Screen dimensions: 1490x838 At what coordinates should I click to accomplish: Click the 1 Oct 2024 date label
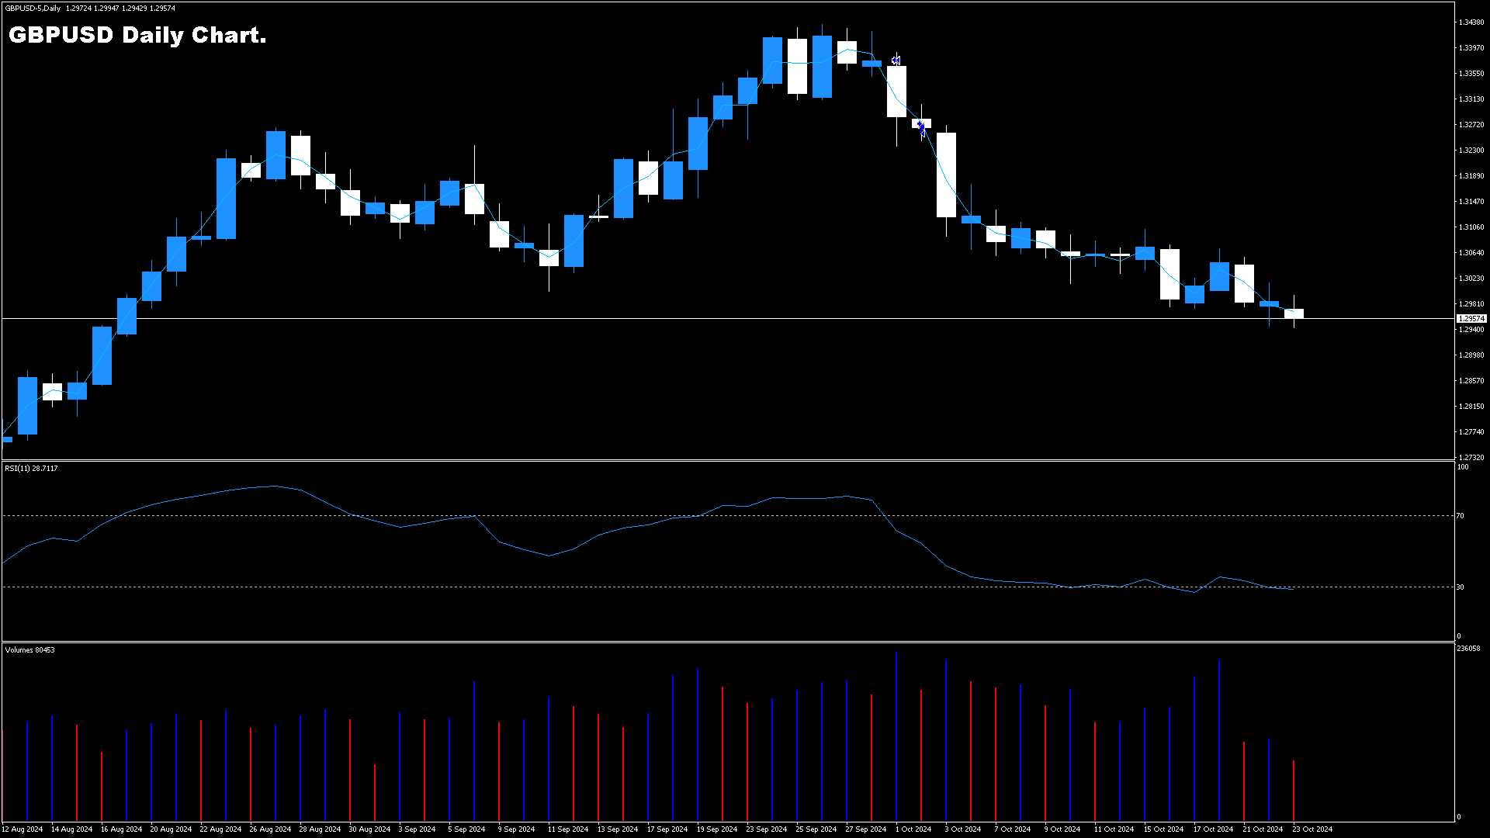click(x=913, y=829)
